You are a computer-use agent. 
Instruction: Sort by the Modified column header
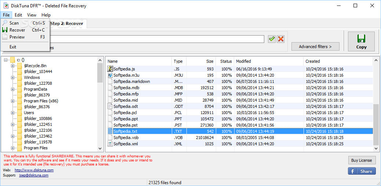point(269,61)
